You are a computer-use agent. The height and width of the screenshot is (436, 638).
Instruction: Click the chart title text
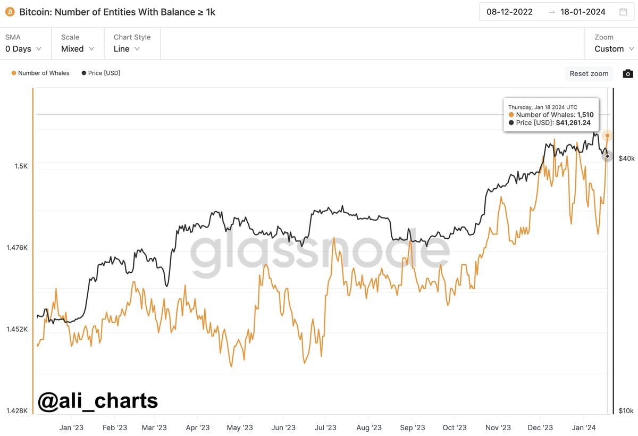click(x=117, y=12)
